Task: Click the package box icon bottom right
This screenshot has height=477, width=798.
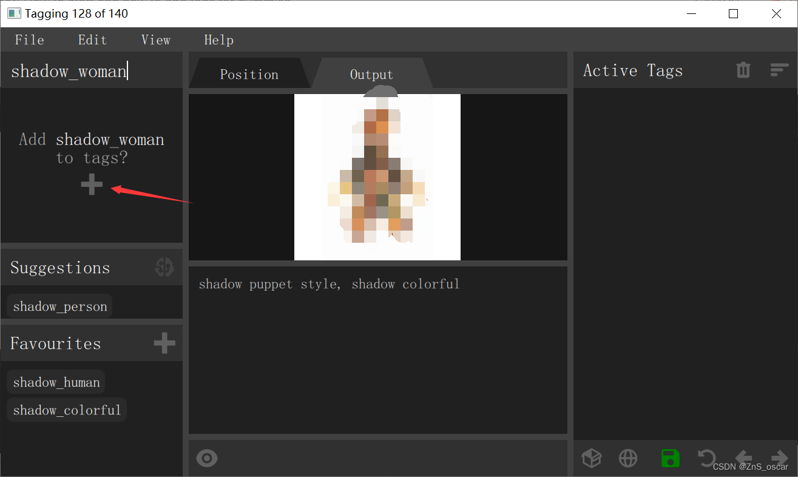Action: pos(592,458)
